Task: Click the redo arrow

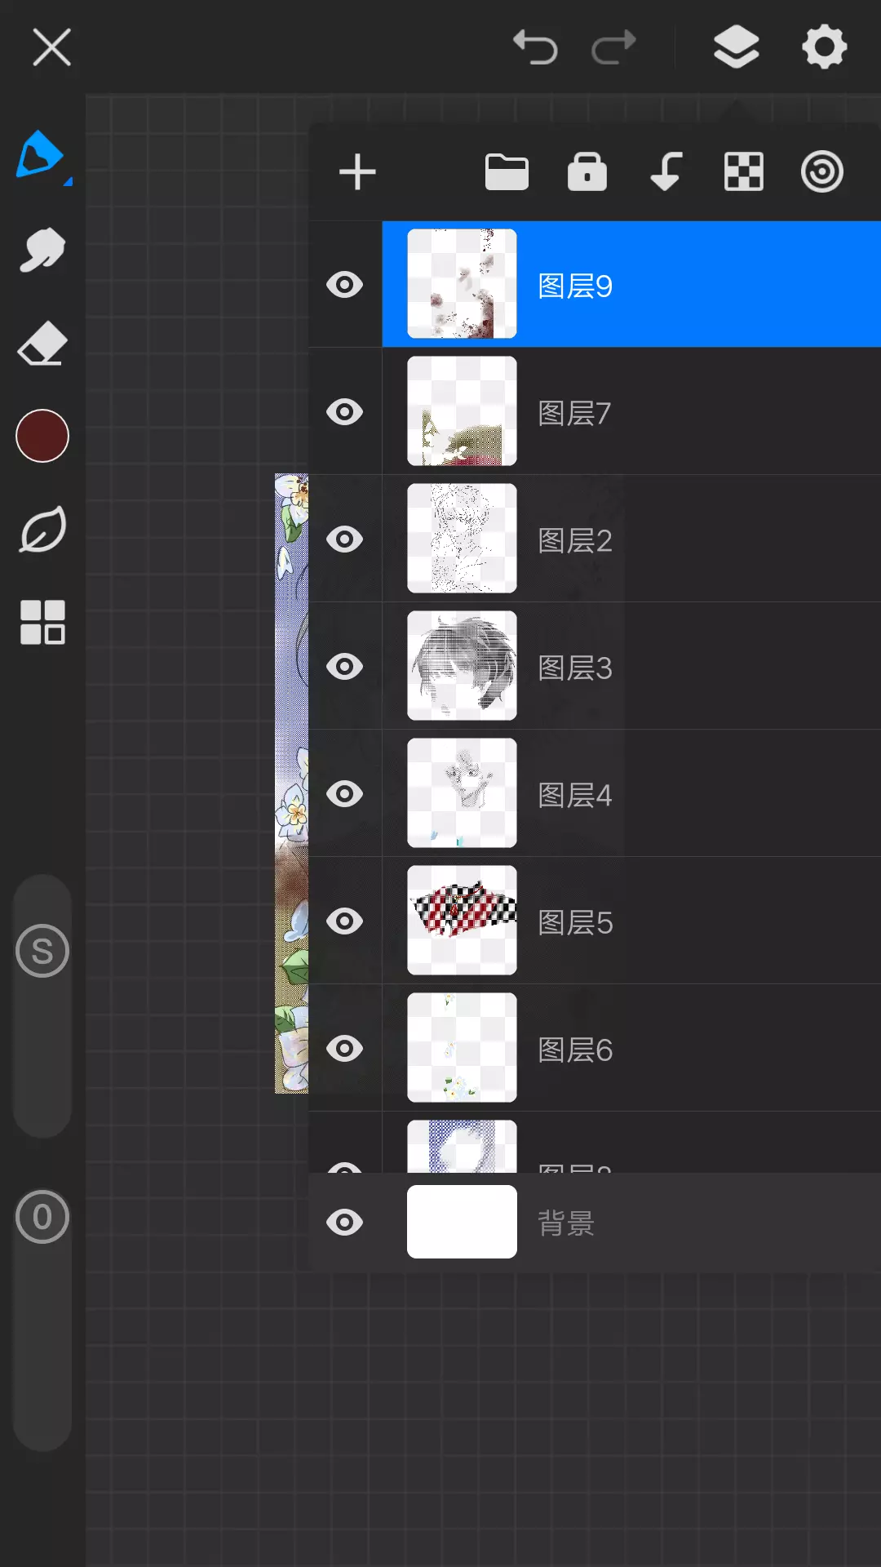Action: click(x=613, y=47)
